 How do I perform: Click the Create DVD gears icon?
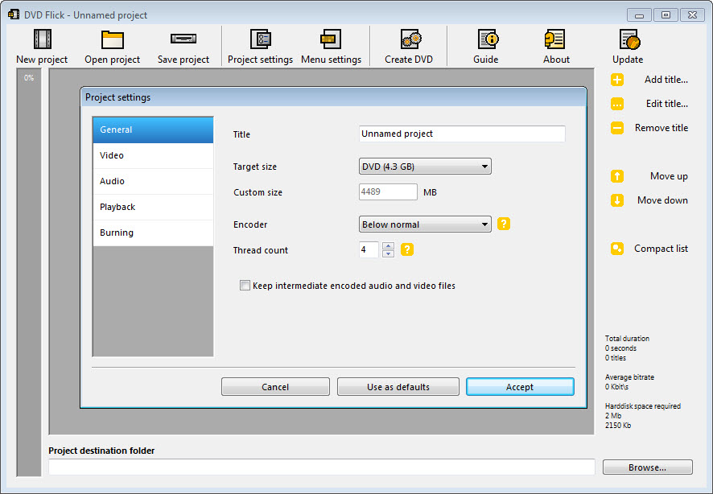pos(411,39)
